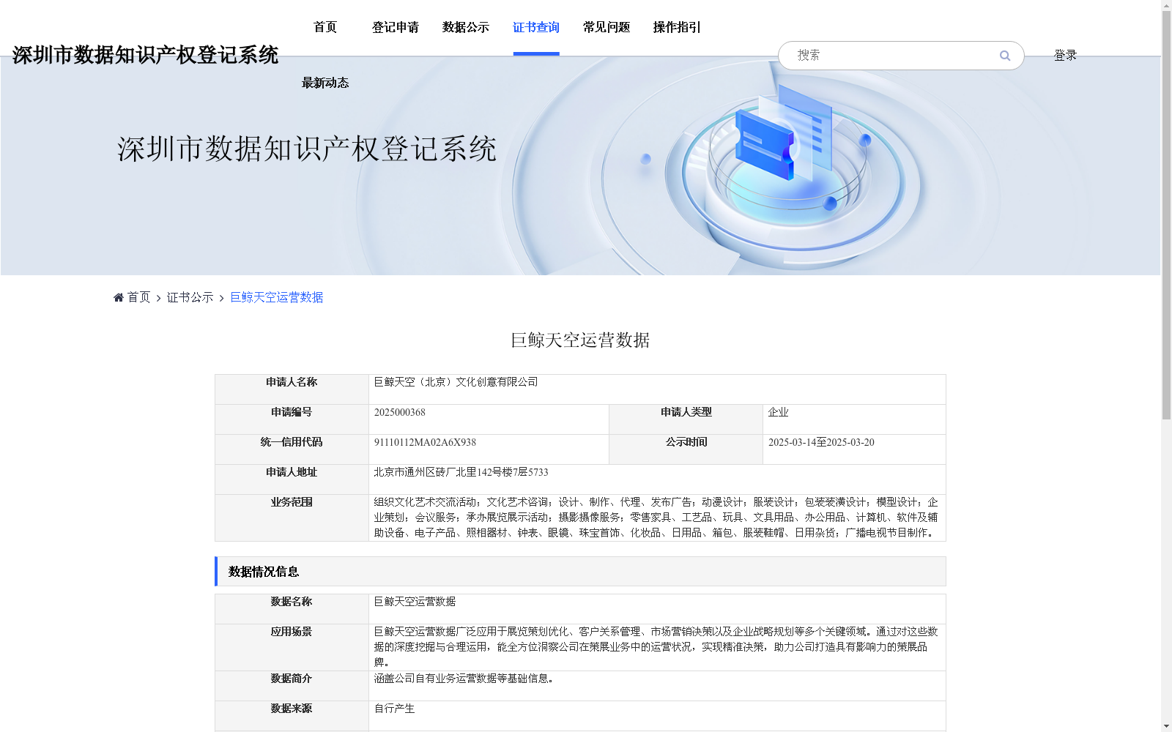Click the 自行产生 data source value
The width and height of the screenshot is (1172, 732).
tap(394, 709)
